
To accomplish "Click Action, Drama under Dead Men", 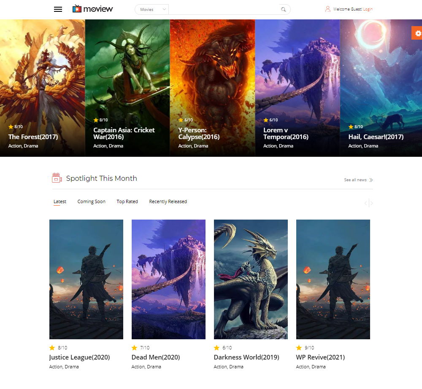I will pyautogui.click(x=146, y=367).
